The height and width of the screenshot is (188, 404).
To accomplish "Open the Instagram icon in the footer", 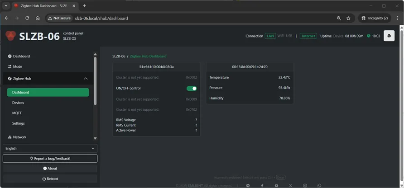I will (x=305, y=185).
